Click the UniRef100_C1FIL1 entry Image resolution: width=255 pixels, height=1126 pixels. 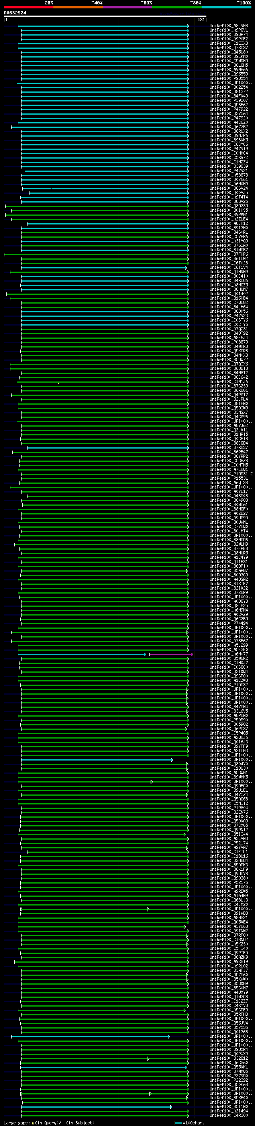pyautogui.click(x=229, y=852)
